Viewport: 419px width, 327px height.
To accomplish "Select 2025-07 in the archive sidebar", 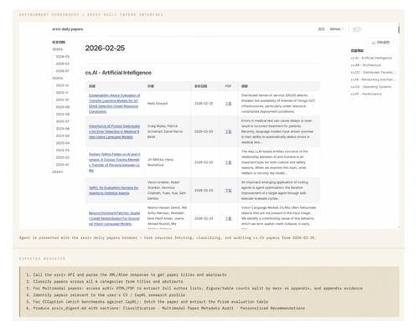I will tap(62, 121).
